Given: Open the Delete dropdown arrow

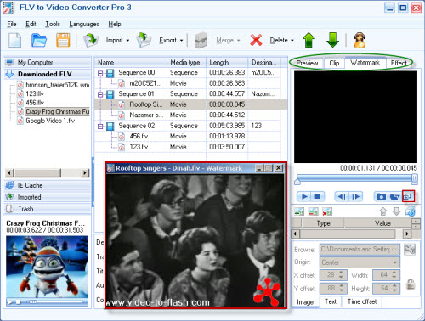Looking at the screenshot, I should tap(292, 41).
